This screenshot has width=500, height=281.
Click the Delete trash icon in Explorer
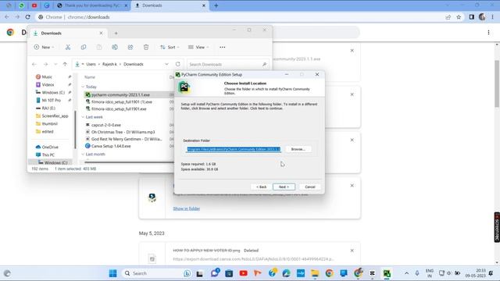tap(146, 47)
